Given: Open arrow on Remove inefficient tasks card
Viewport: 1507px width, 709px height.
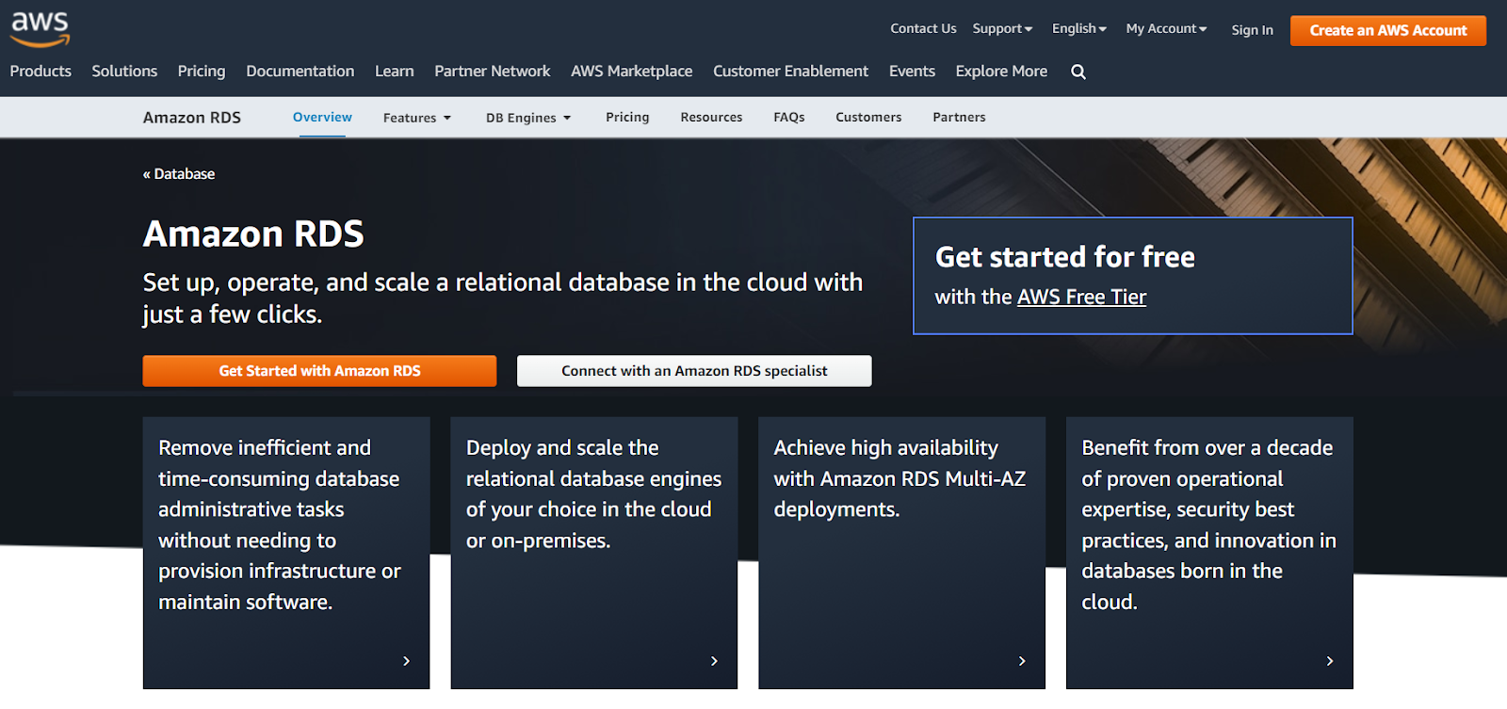Looking at the screenshot, I should (x=406, y=661).
